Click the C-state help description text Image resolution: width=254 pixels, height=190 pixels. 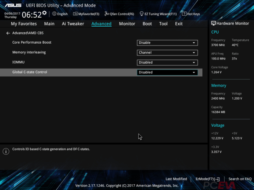click(51, 149)
